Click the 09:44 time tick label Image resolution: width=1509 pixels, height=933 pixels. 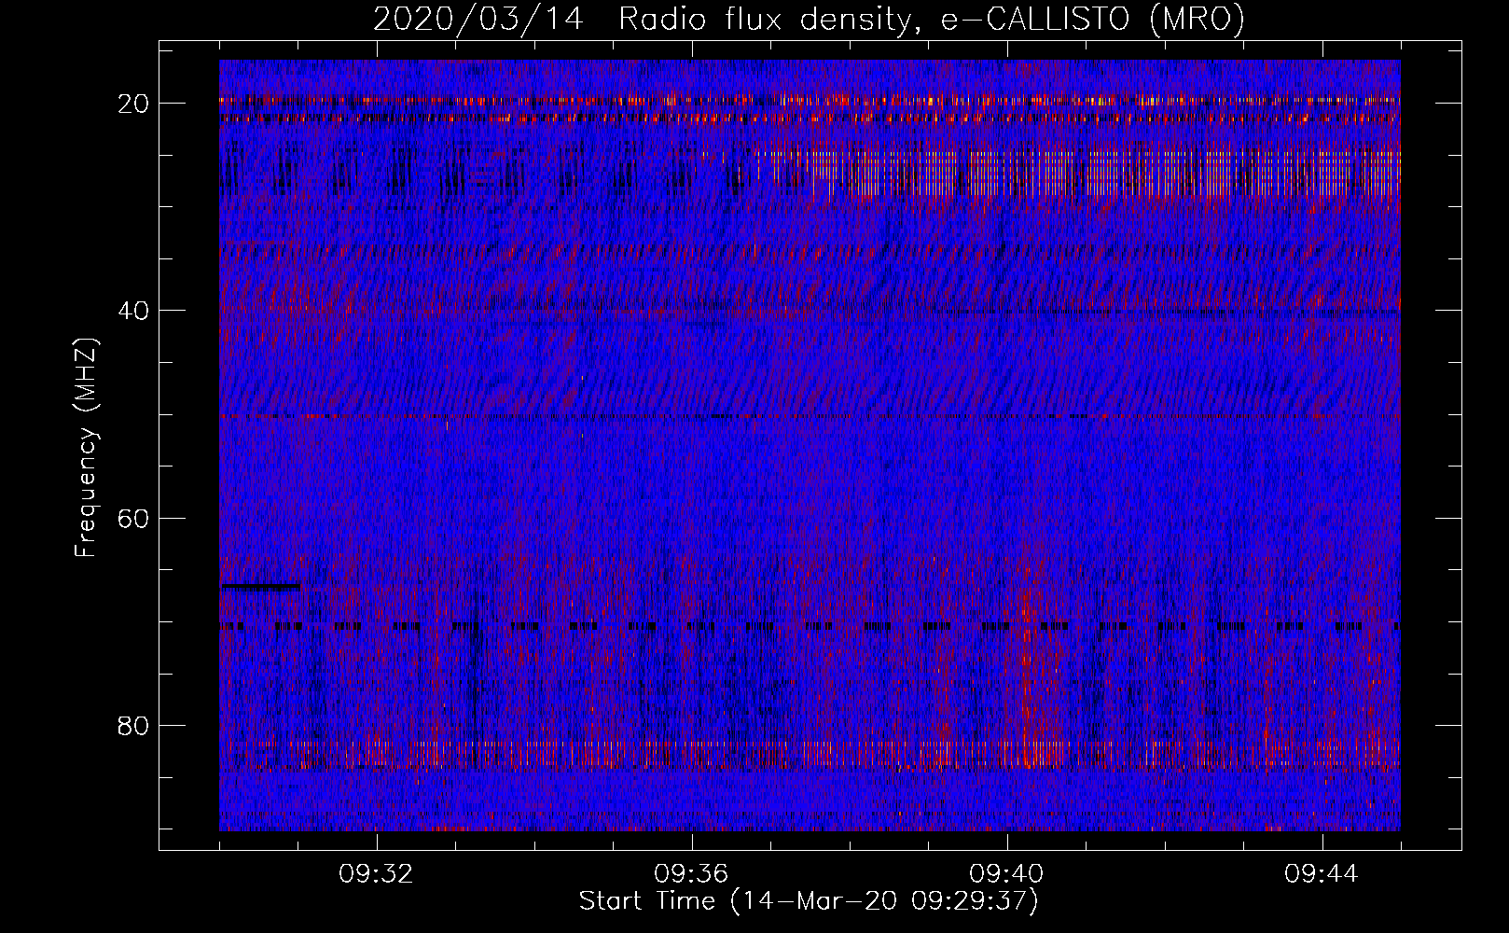1322,874
